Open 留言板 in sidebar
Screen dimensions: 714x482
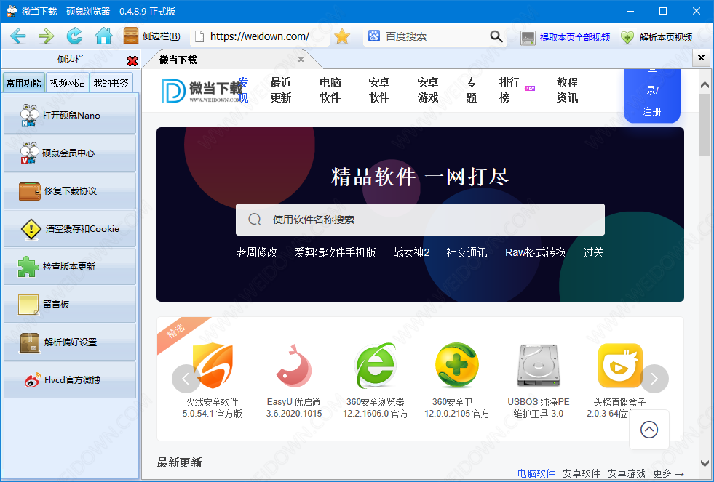pyautogui.click(x=70, y=304)
